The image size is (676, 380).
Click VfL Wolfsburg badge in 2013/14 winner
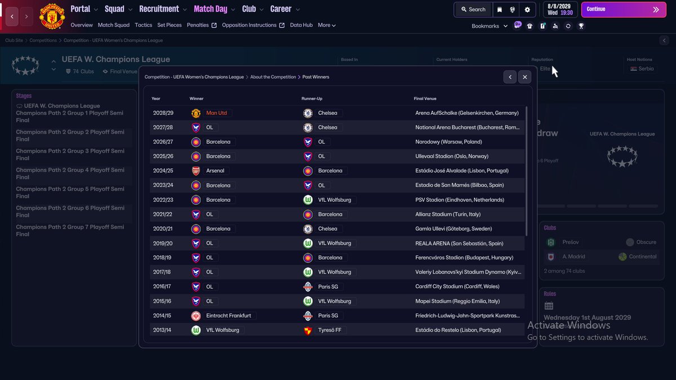point(196,330)
